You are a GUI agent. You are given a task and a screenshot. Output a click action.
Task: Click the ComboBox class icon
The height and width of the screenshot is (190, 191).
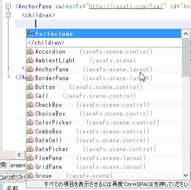tap(30, 131)
